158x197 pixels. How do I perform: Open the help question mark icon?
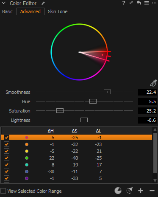pos(124,3)
